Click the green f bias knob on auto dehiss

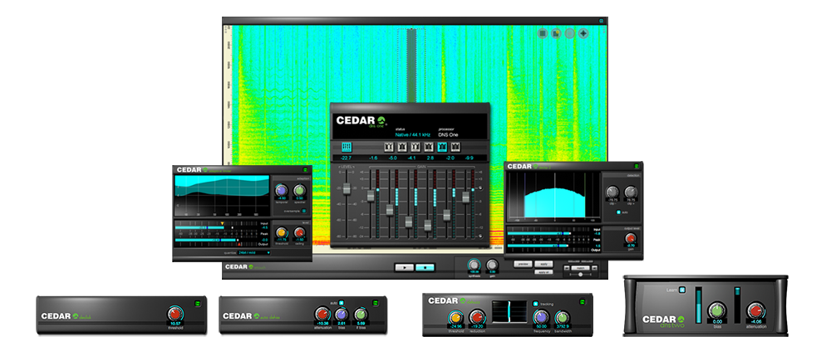pos(361,314)
